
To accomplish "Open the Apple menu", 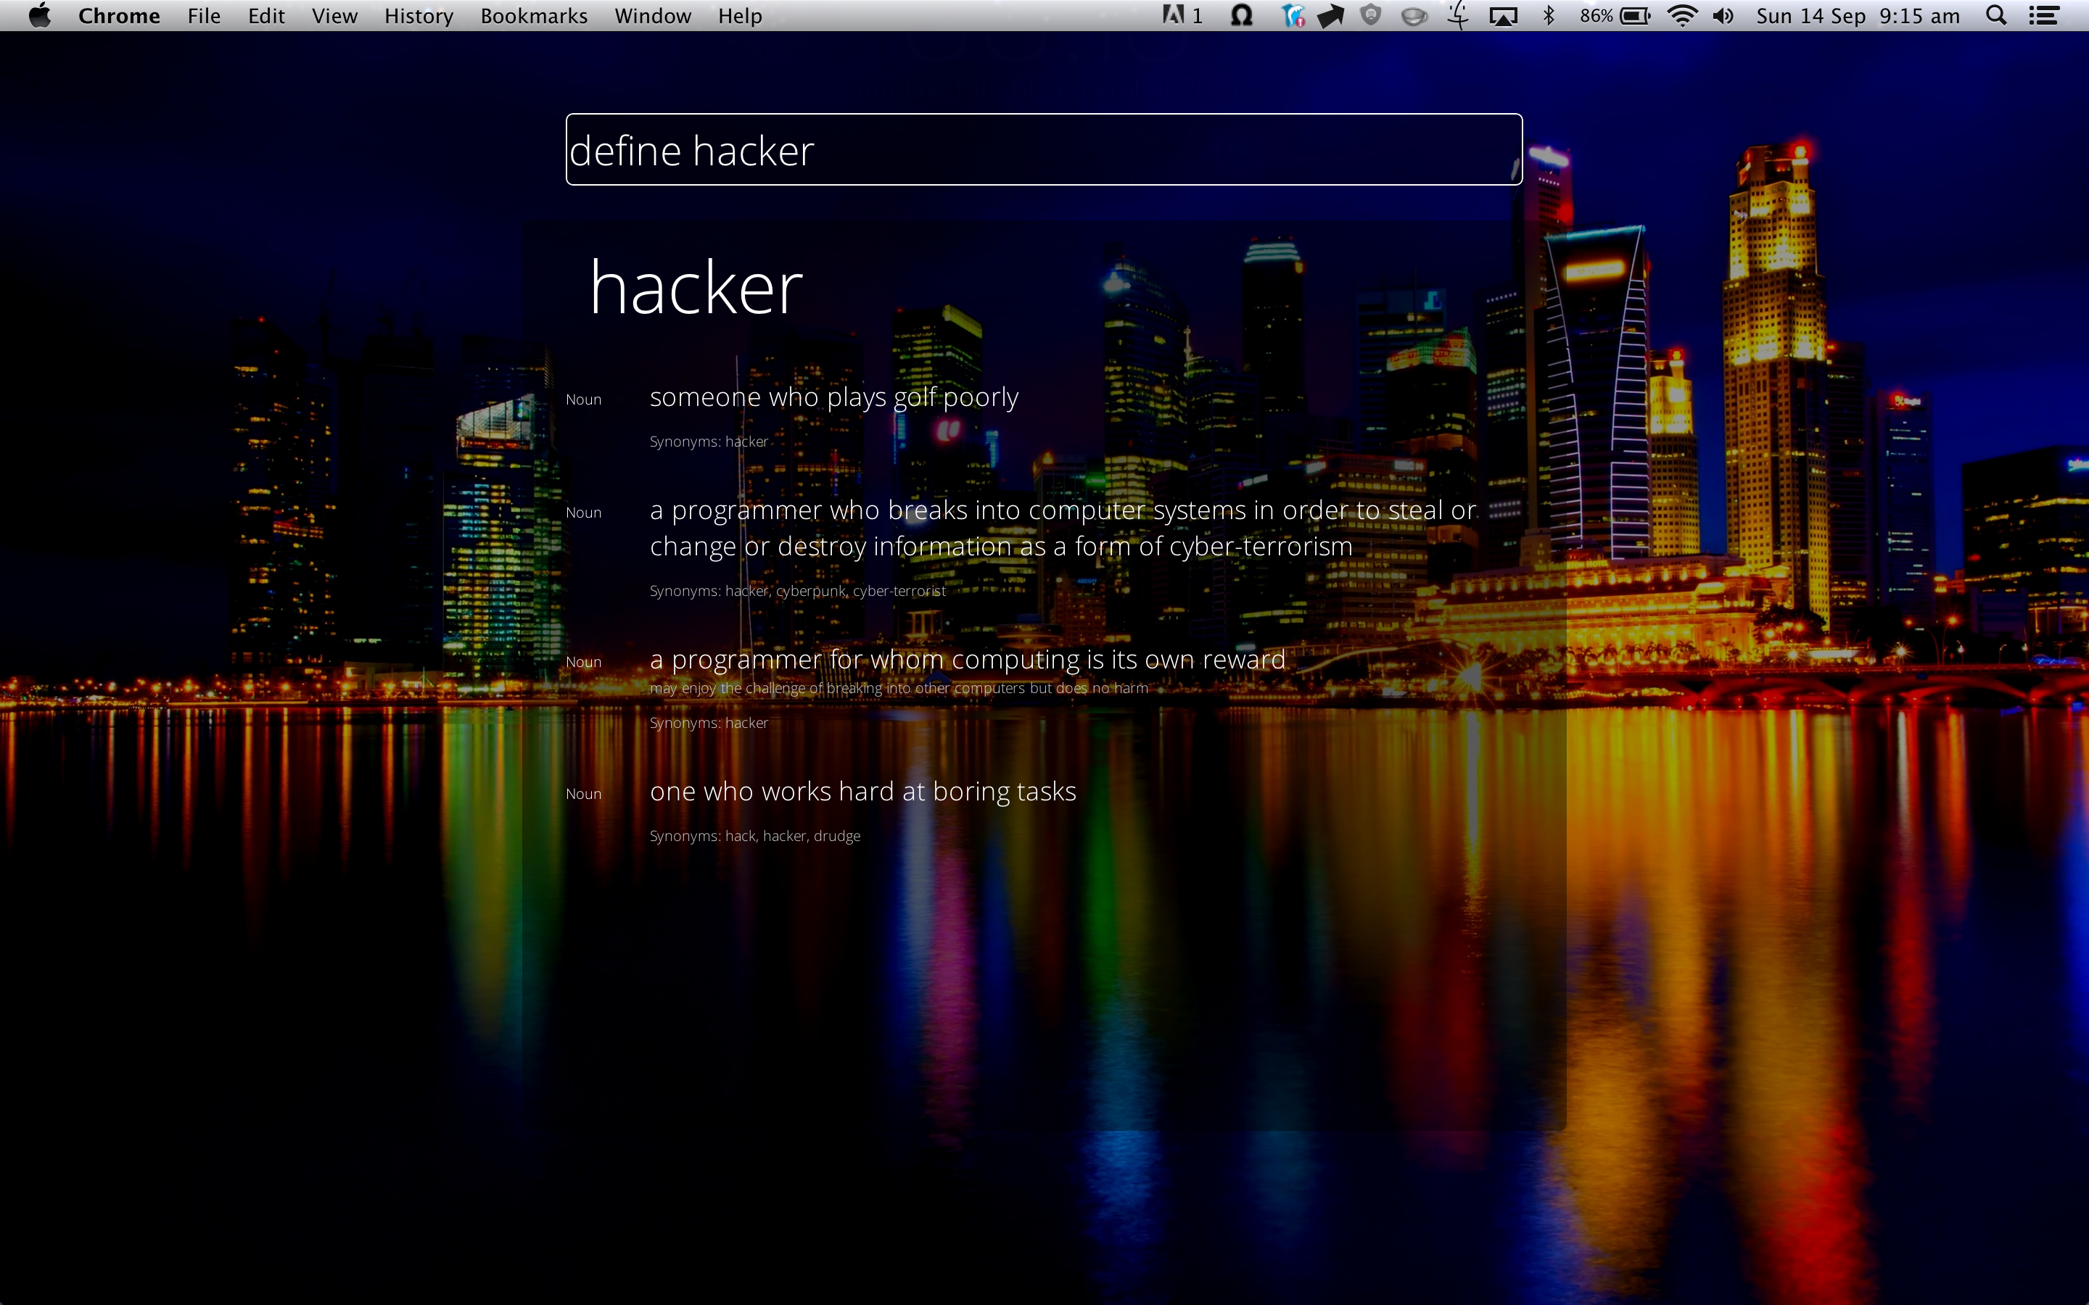I will tap(40, 15).
